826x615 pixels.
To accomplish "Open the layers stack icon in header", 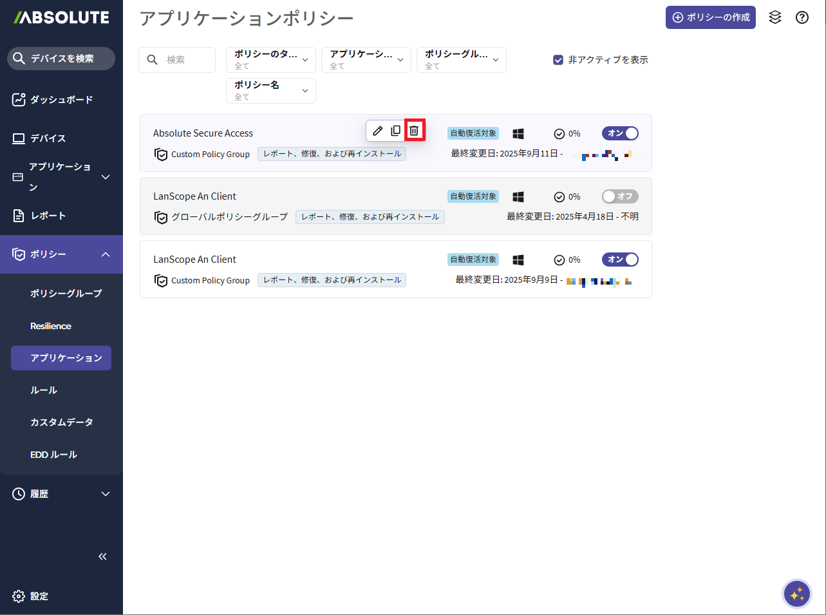I will tap(775, 17).
